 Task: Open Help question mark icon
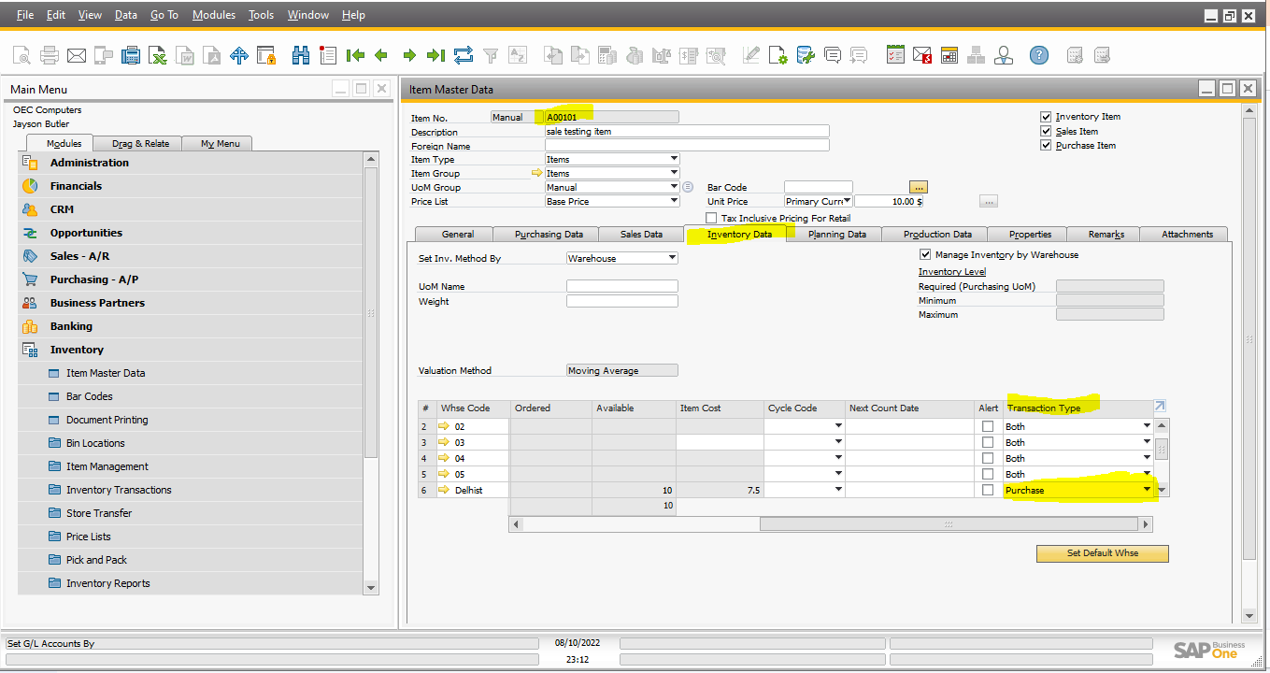(x=1038, y=56)
